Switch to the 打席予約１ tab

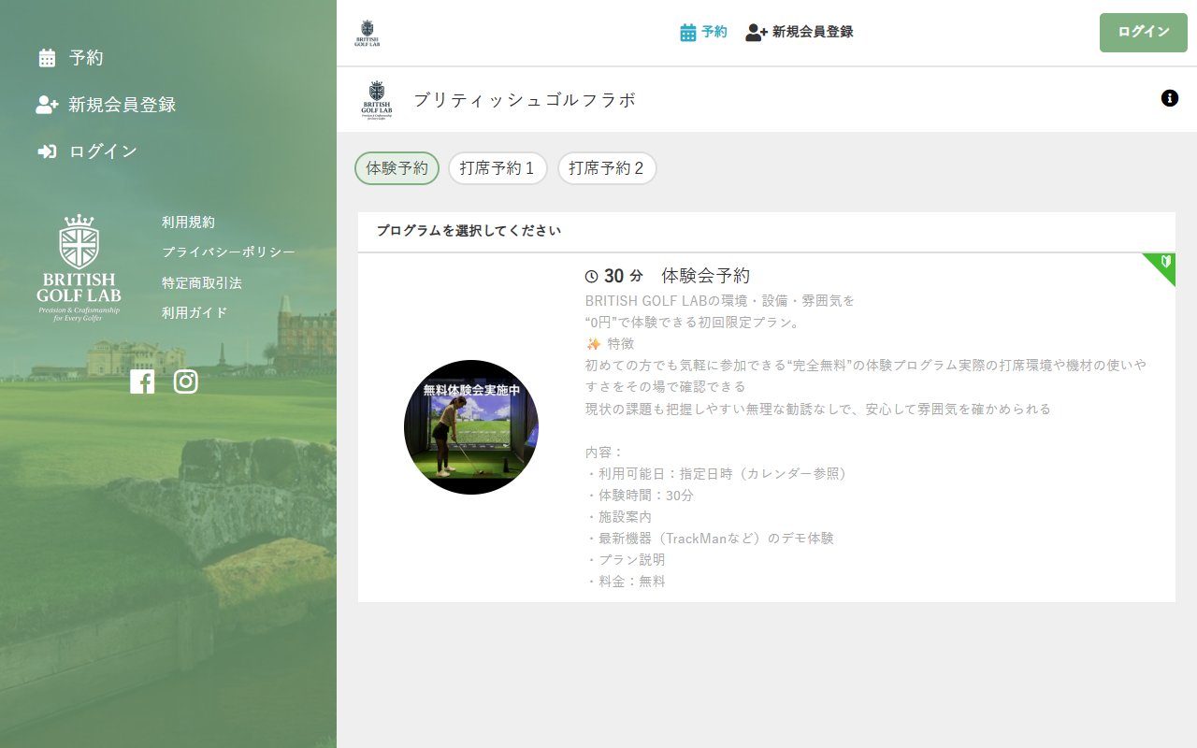pyautogui.click(x=498, y=168)
